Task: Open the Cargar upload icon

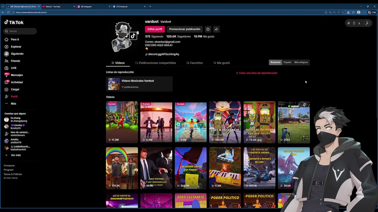Action: 6,89
